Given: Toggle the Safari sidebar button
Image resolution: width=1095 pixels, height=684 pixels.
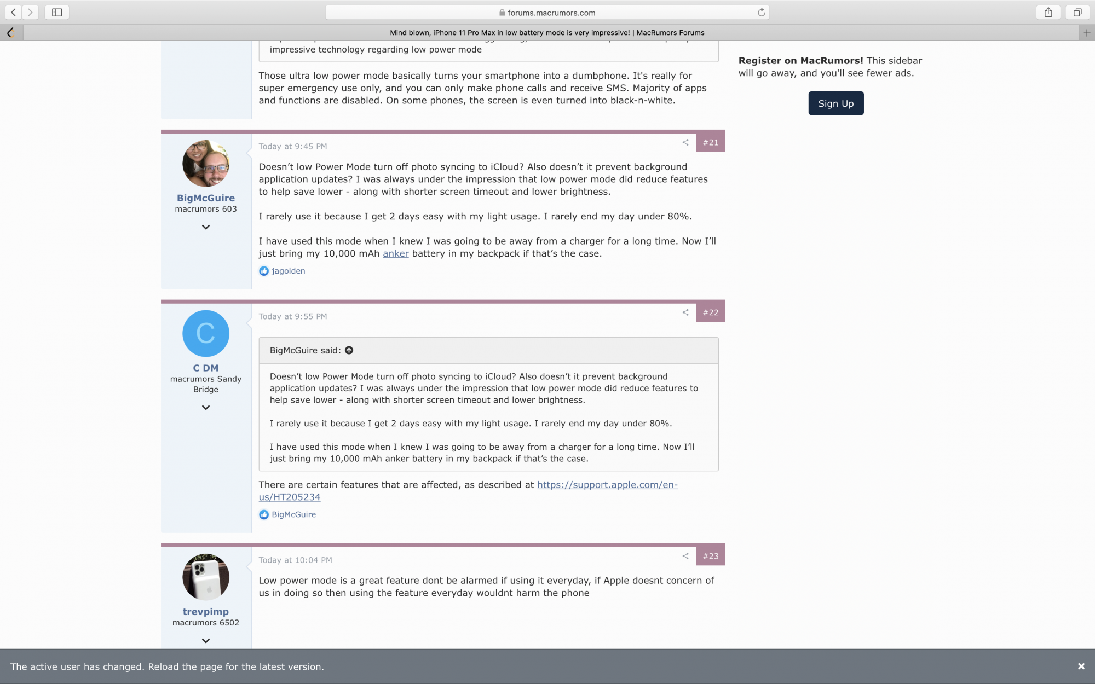Looking at the screenshot, I should (57, 12).
